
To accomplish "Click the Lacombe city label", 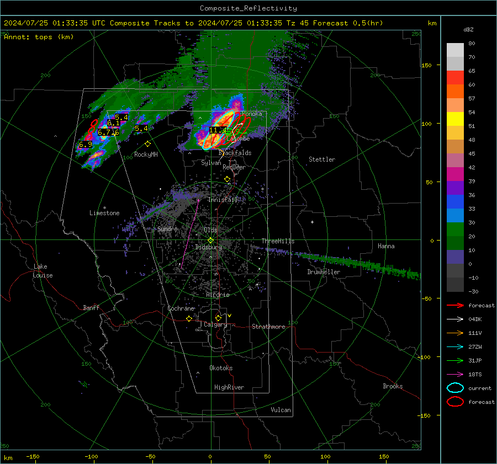I will pyautogui.click(x=239, y=138).
